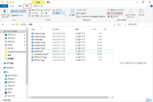Uncheck the 隠しファイル checkbox

click(109, 17)
